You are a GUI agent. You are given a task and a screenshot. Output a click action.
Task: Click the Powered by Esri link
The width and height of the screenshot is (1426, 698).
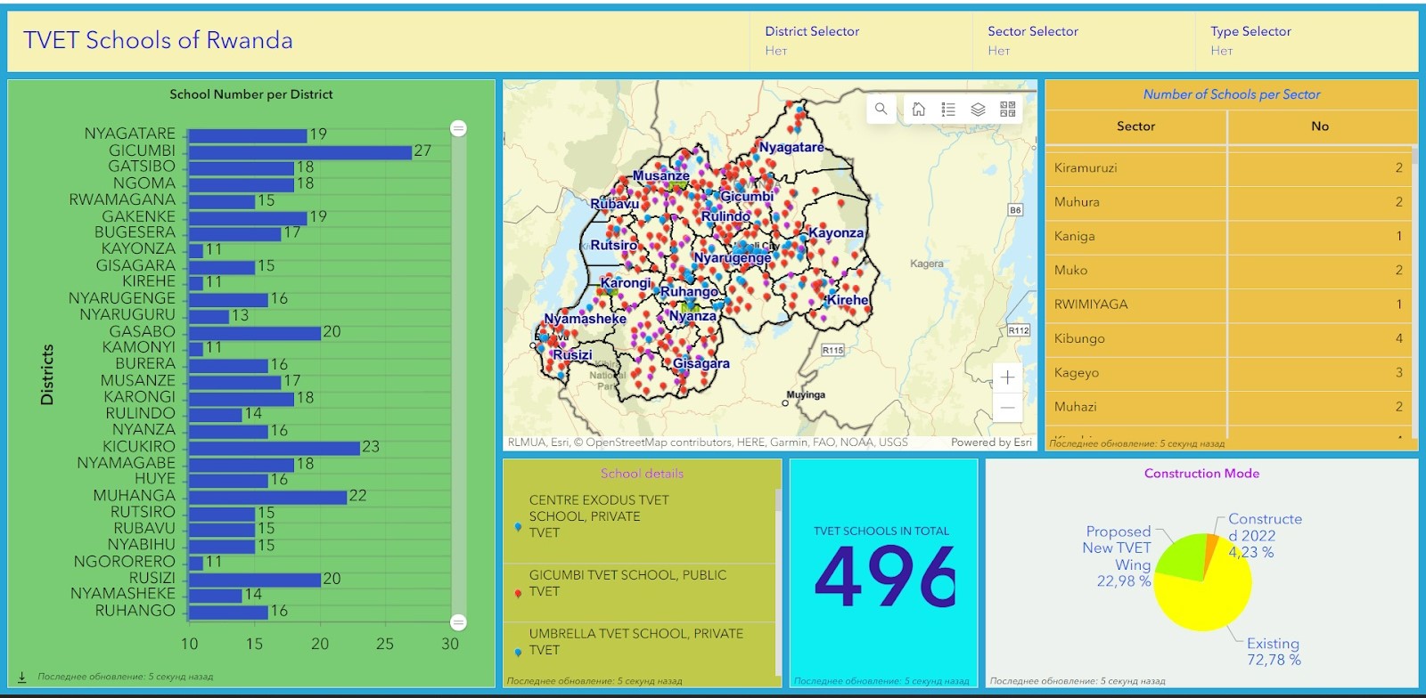click(x=990, y=442)
